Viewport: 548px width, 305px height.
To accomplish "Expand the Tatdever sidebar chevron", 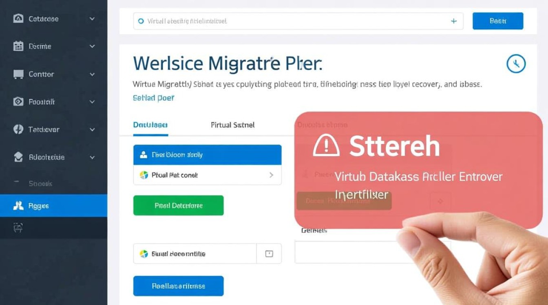I will tap(92, 130).
